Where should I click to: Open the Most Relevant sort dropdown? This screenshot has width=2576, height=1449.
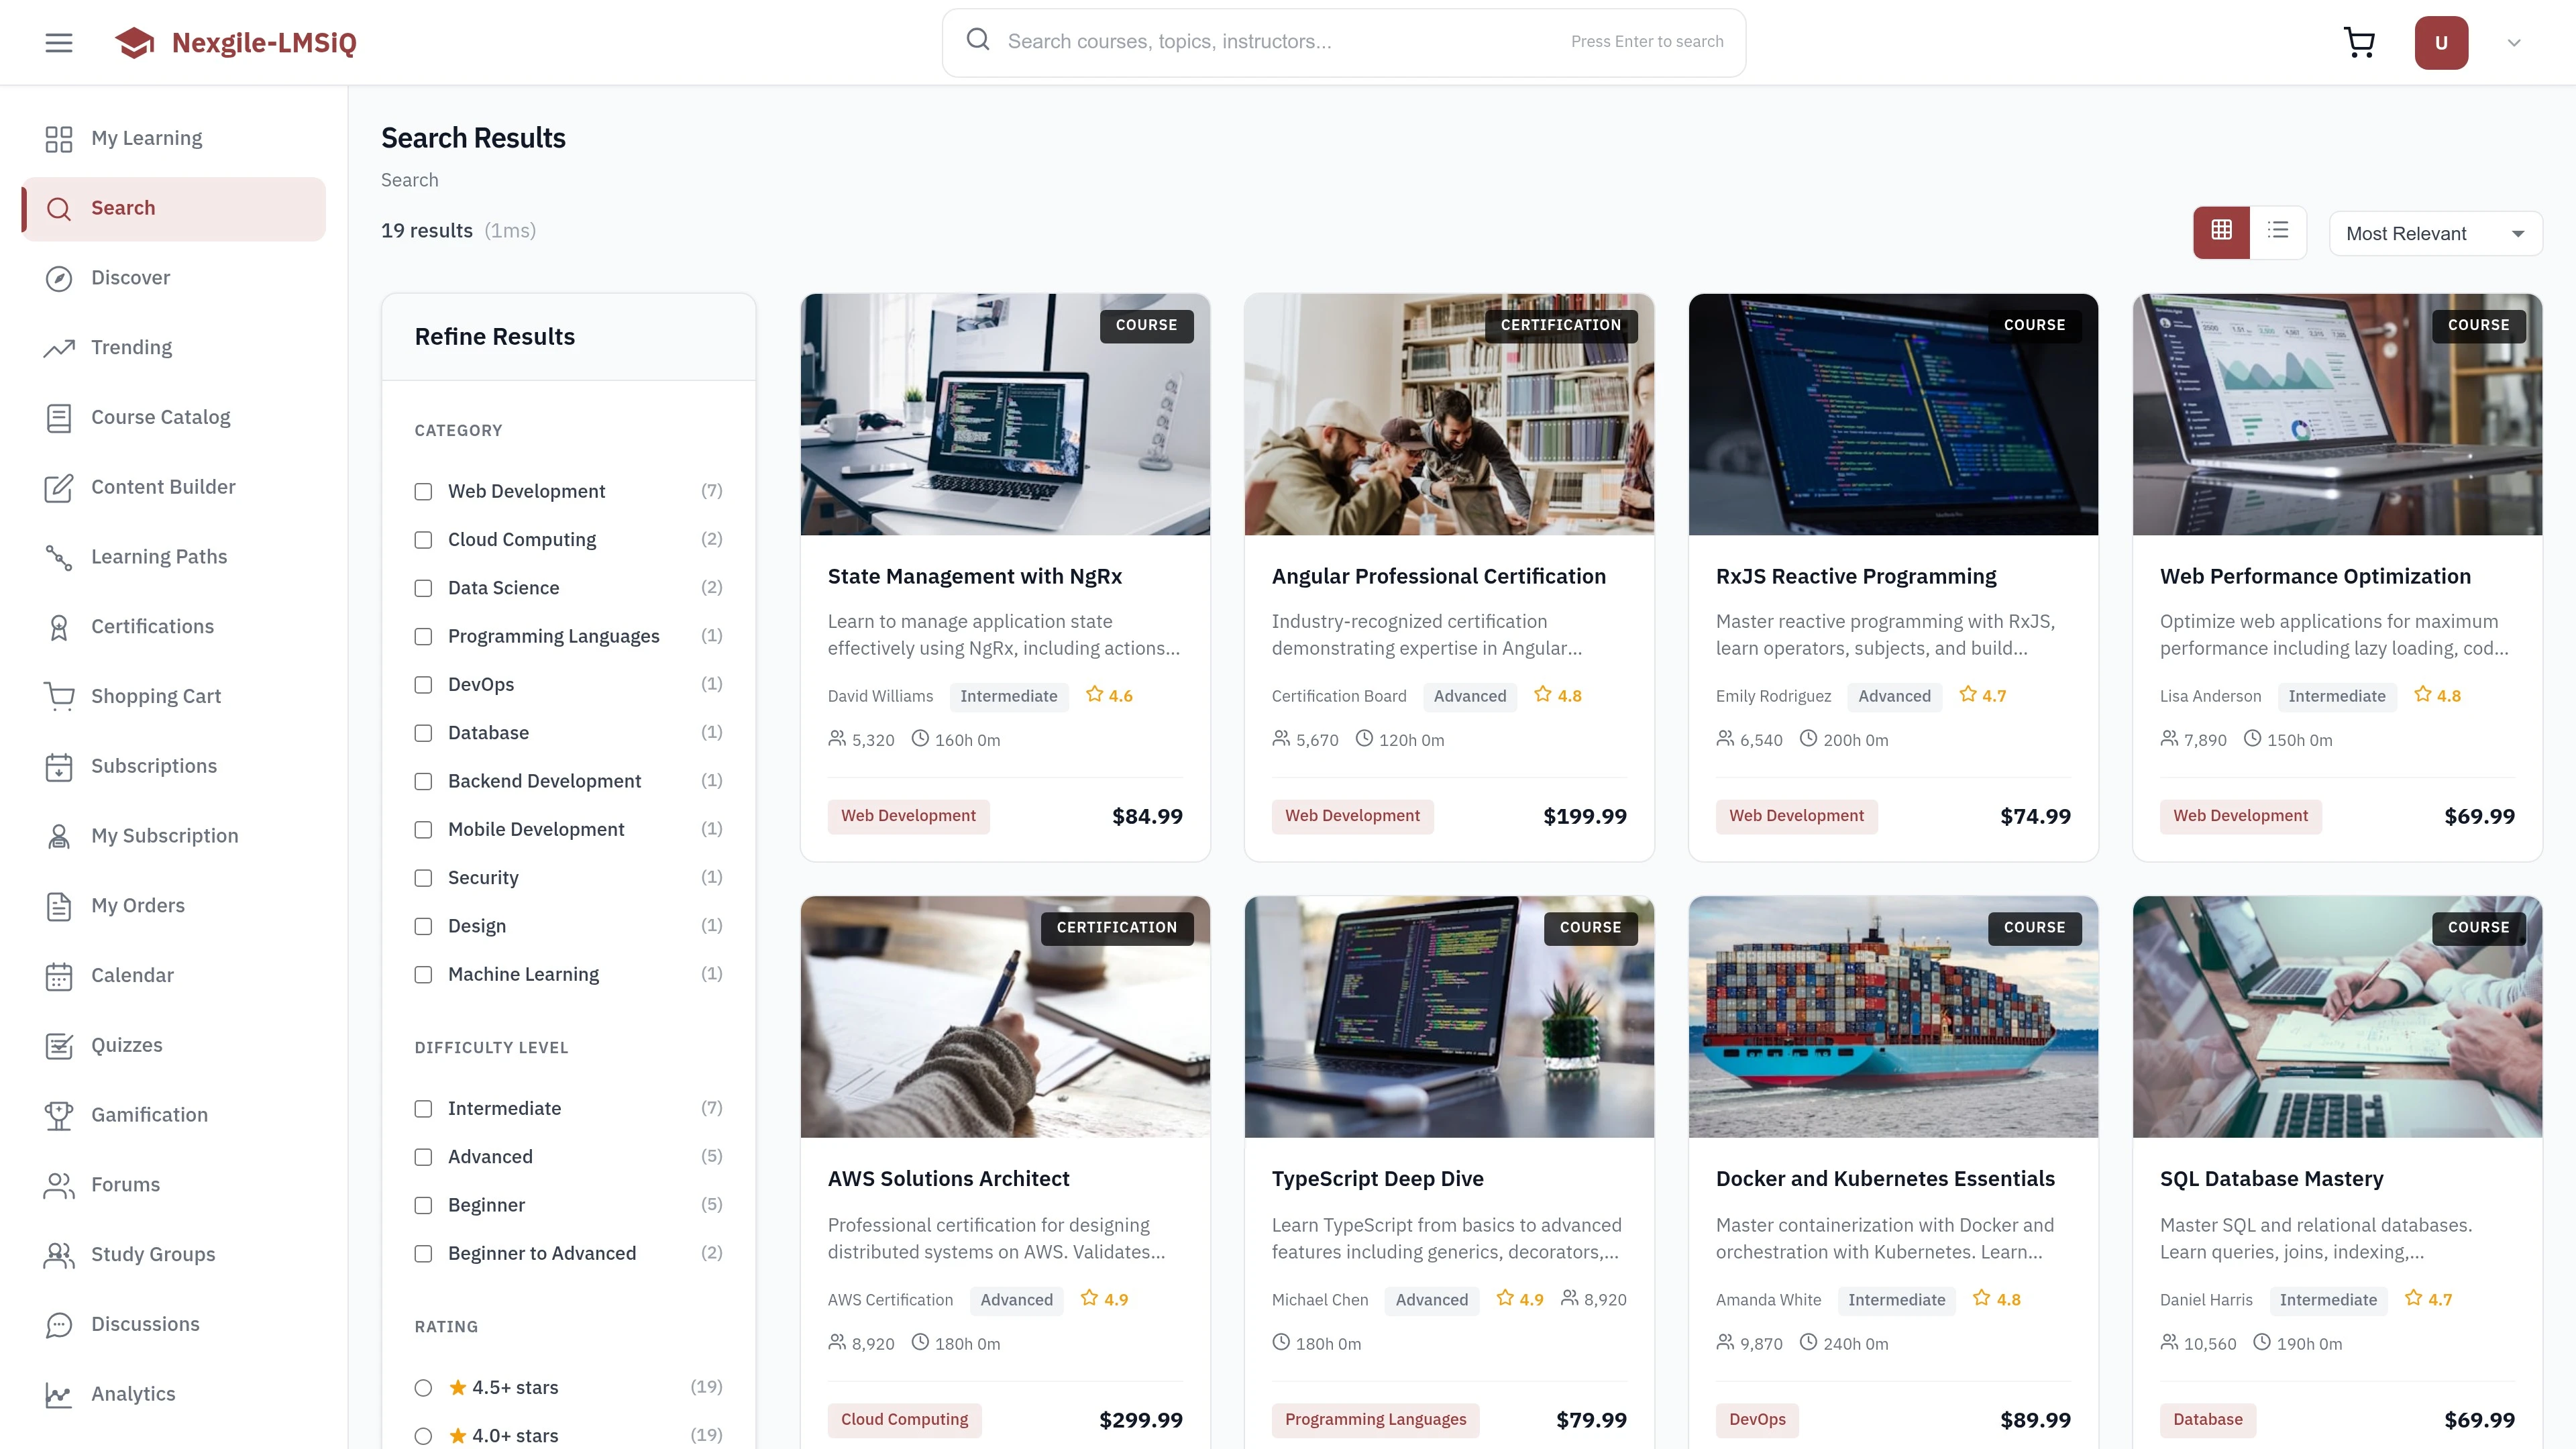click(2435, 233)
